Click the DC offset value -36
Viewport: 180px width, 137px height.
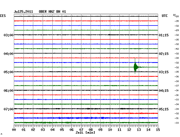[177, 77]
